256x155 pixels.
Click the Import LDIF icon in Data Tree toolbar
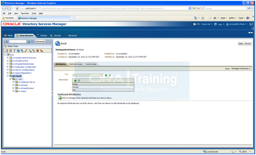click(34, 51)
